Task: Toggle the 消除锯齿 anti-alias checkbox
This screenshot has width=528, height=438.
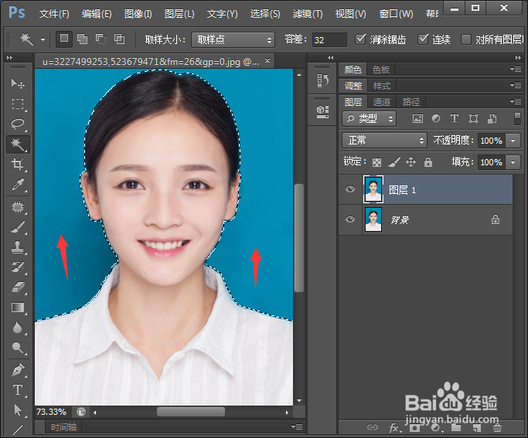Action: pos(361,39)
